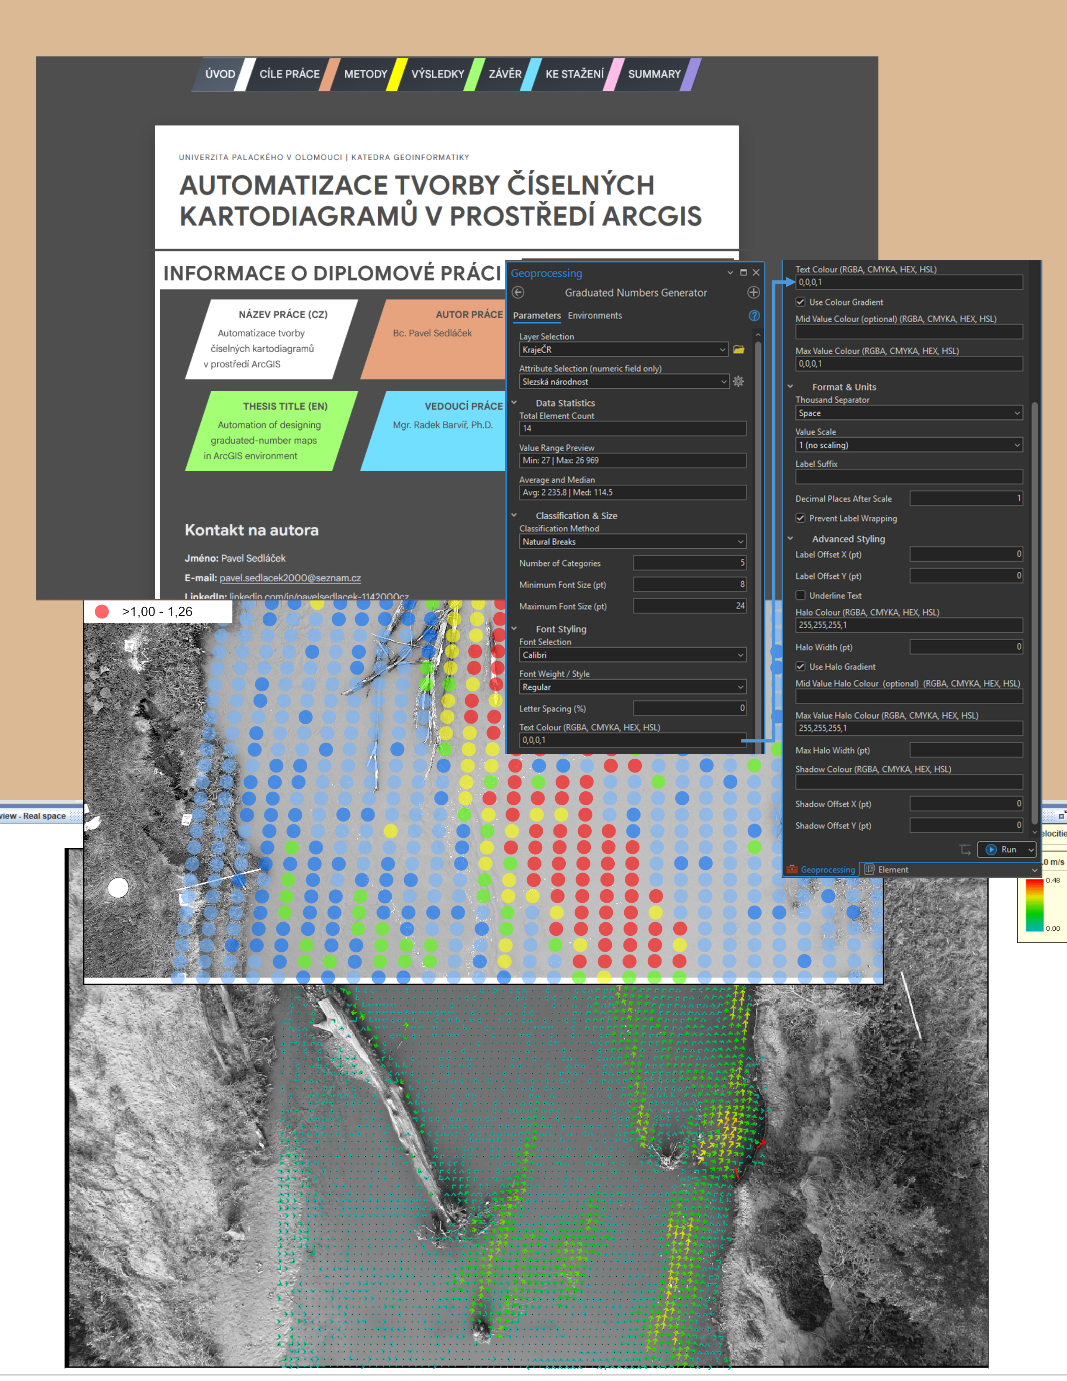The width and height of the screenshot is (1067, 1381).
Task: Click Number of Categories field
Action: [690, 563]
